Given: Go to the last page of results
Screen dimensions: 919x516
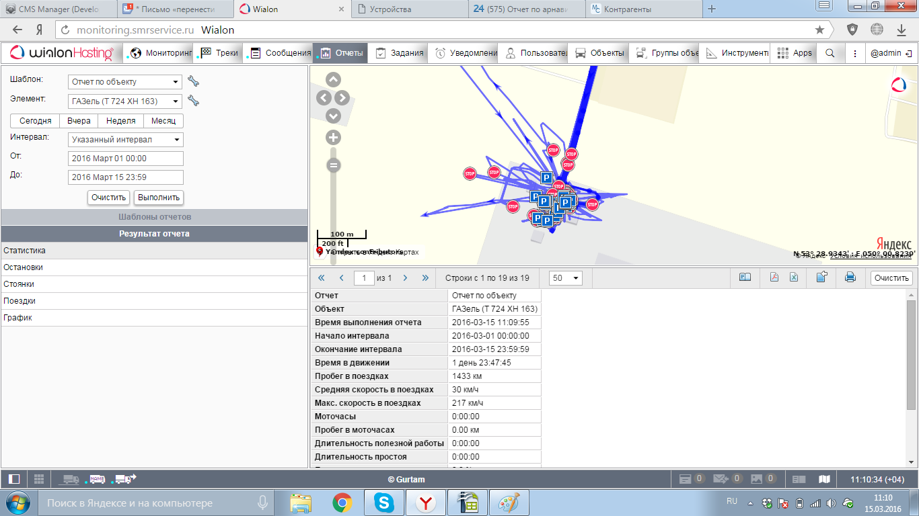Looking at the screenshot, I should click(x=425, y=277).
